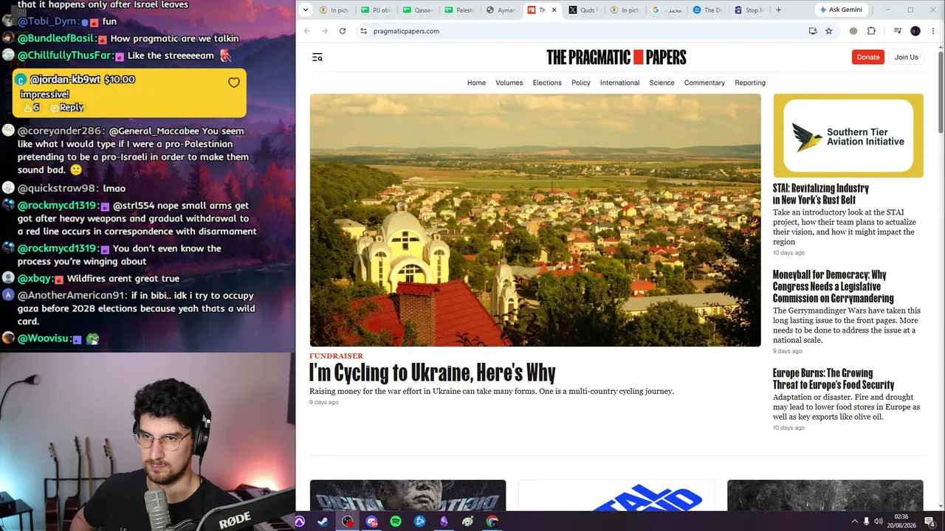Viewport: 945px width, 531px height.
Task: Open a new browser tab
Action: tap(778, 10)
